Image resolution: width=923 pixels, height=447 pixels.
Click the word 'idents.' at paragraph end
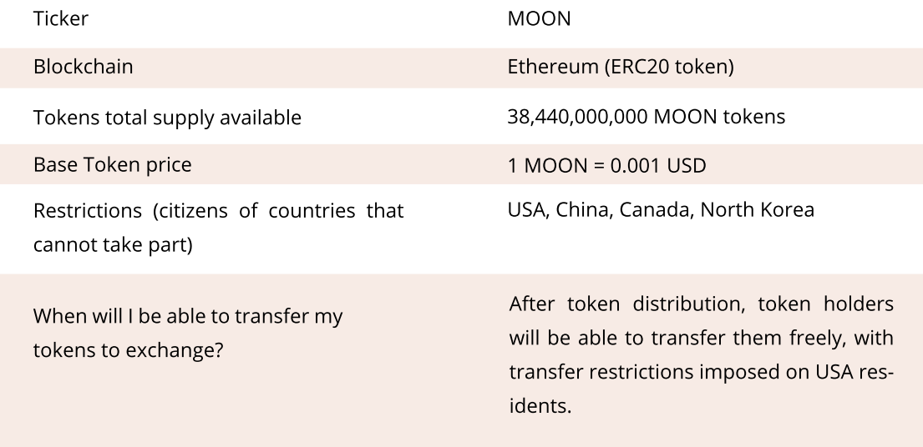(540, 406)
